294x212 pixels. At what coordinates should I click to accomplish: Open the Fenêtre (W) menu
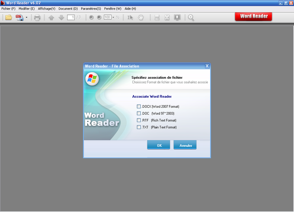(113, 9)
